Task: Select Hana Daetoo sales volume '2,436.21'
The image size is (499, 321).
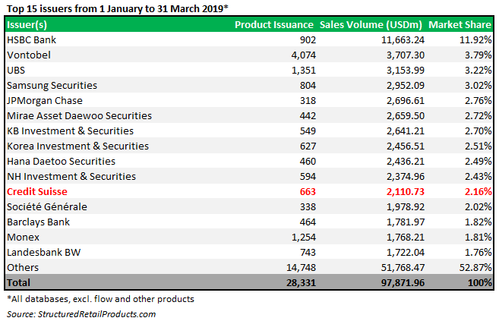Action: coord(406,162)
